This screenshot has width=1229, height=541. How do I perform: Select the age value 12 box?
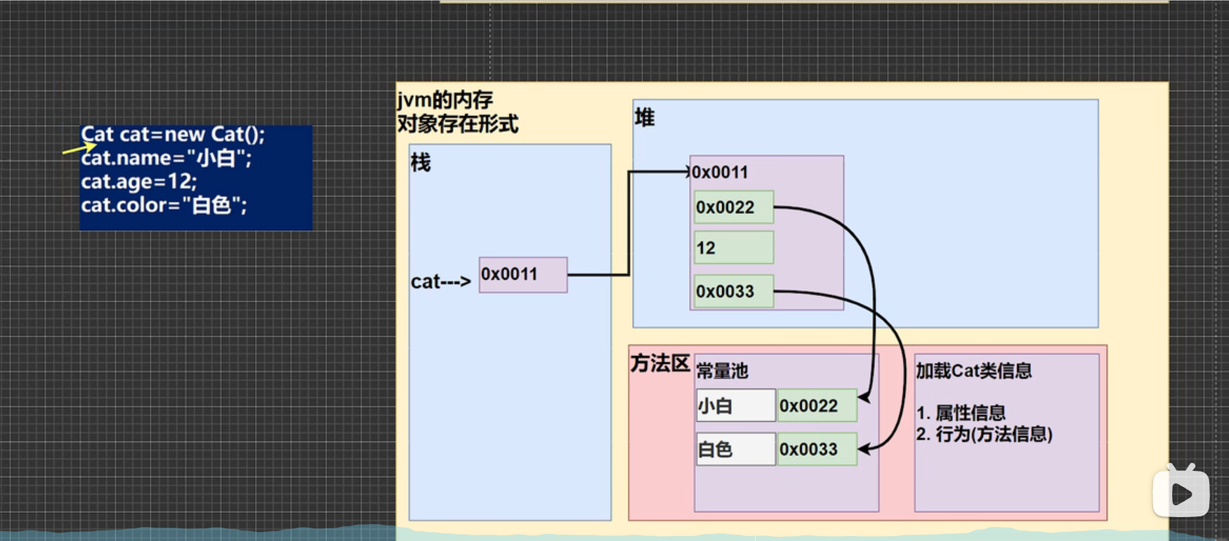pyautogui.click(x=733, y=248)
